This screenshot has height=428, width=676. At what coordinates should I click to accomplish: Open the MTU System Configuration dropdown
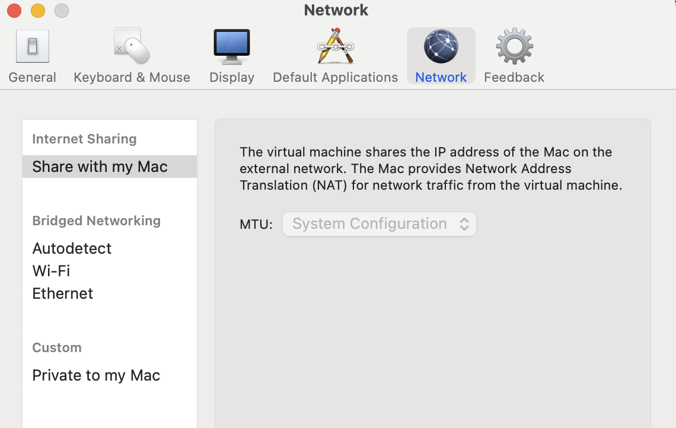pyautogui.click(x=380, y=224)
